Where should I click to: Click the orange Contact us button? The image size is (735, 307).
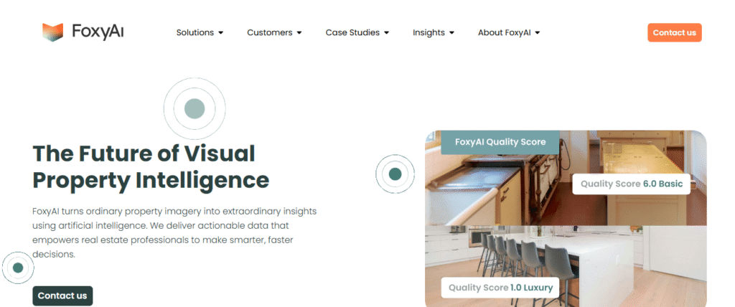click(675, 33)
